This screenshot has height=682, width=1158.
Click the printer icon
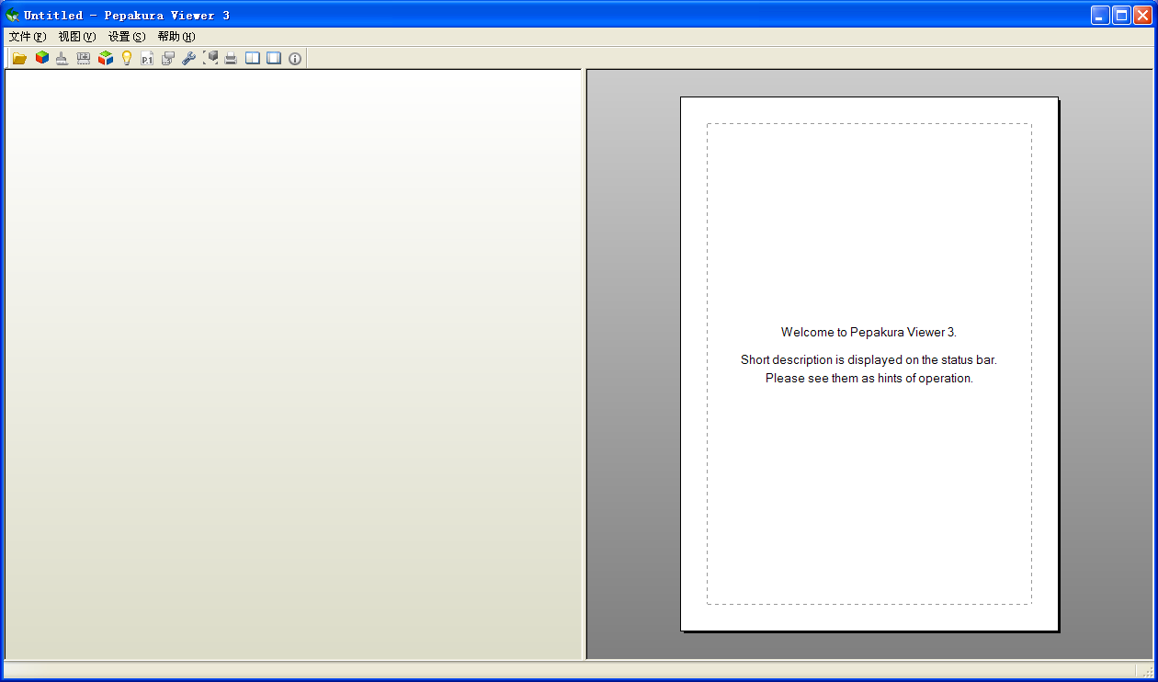232,58
